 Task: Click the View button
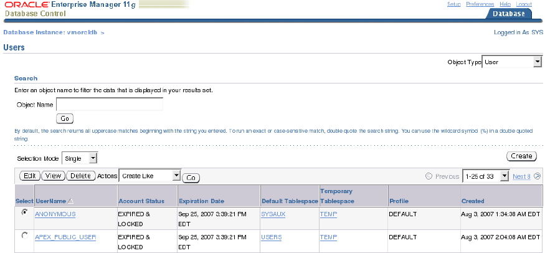tap(53, 176)
